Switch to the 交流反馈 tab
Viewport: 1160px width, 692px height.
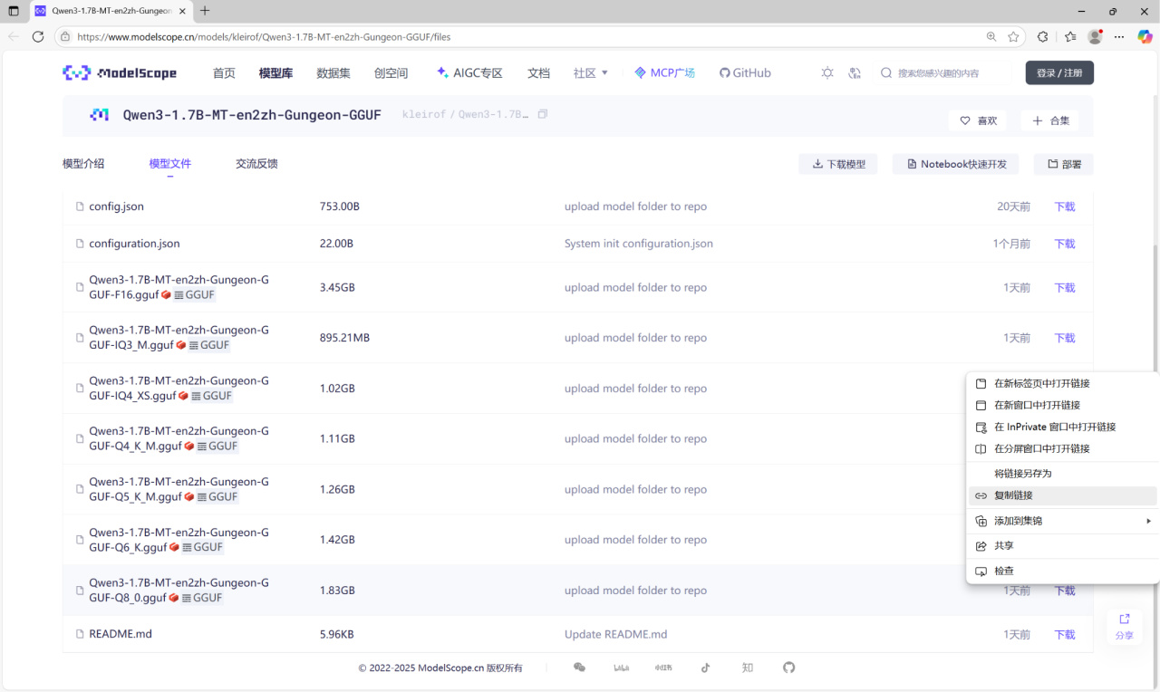[x=256, y=164]
